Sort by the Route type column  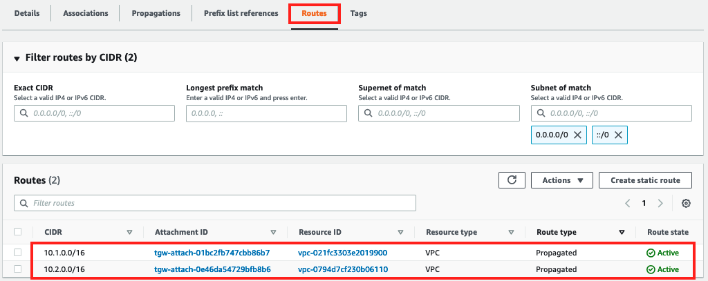click(x=622, y=233)
